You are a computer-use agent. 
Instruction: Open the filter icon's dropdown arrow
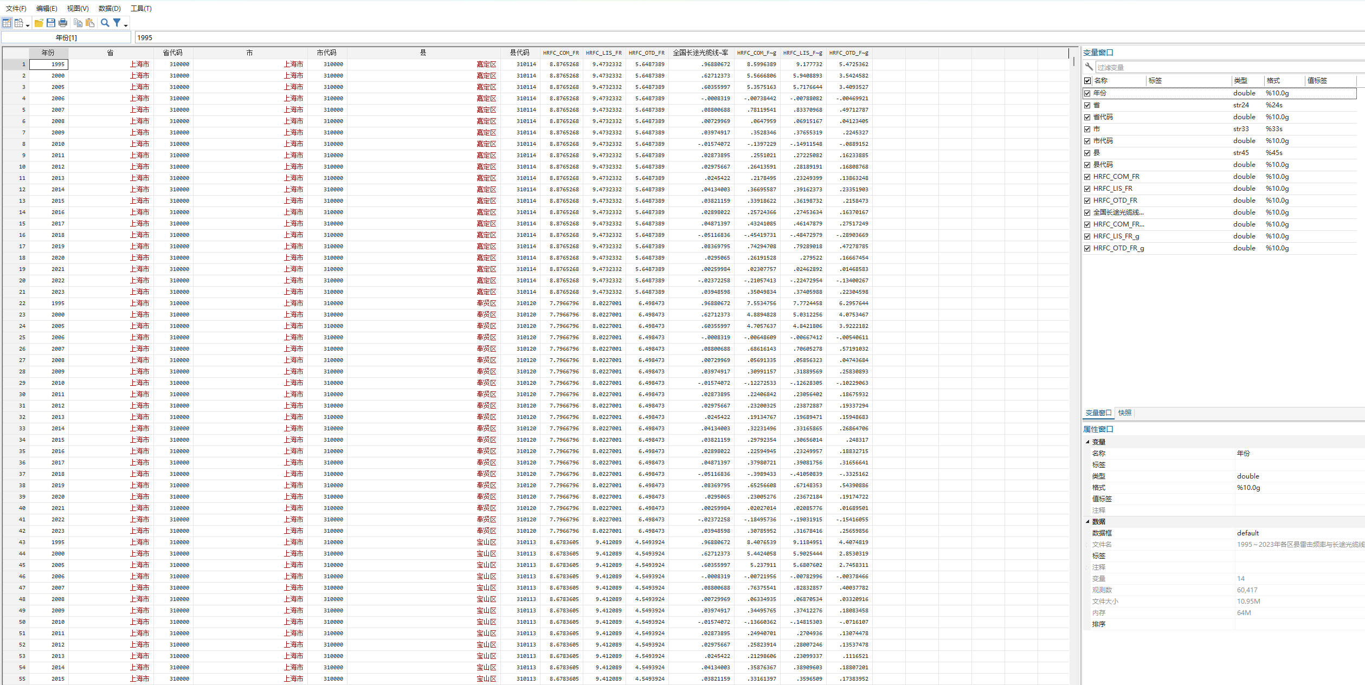tap(126, 25)
